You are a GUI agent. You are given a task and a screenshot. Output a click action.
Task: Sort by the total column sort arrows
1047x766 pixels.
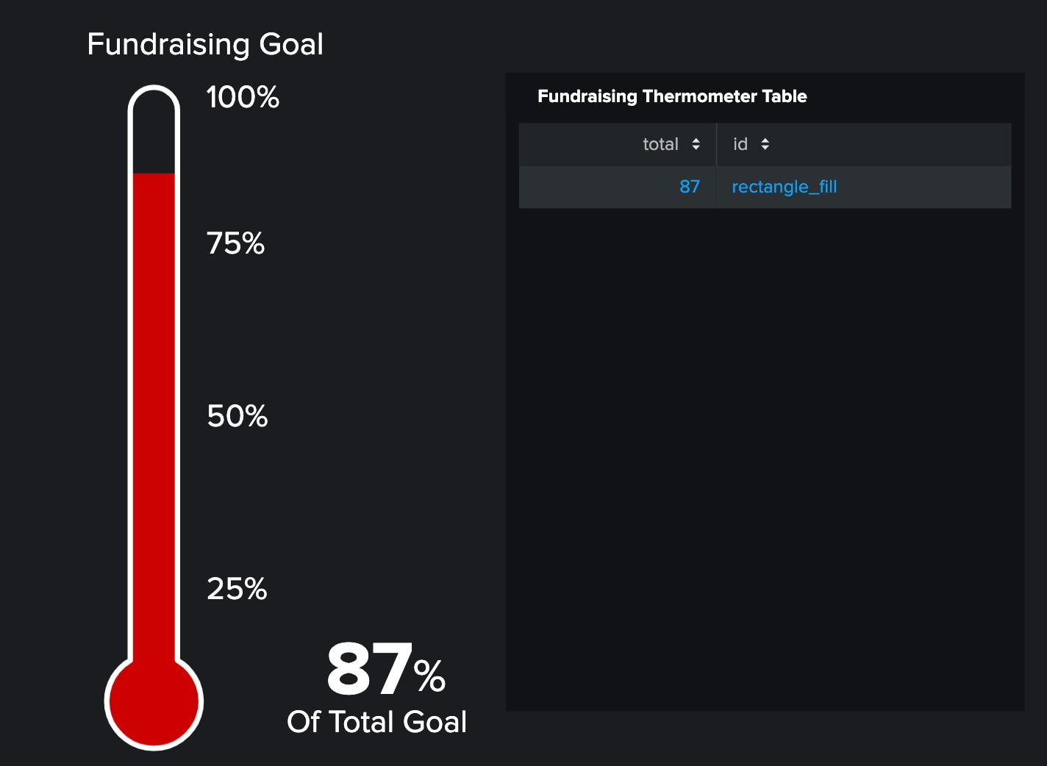696,144
